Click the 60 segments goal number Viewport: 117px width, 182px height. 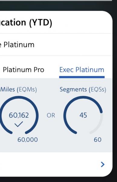tap(98, 140)
